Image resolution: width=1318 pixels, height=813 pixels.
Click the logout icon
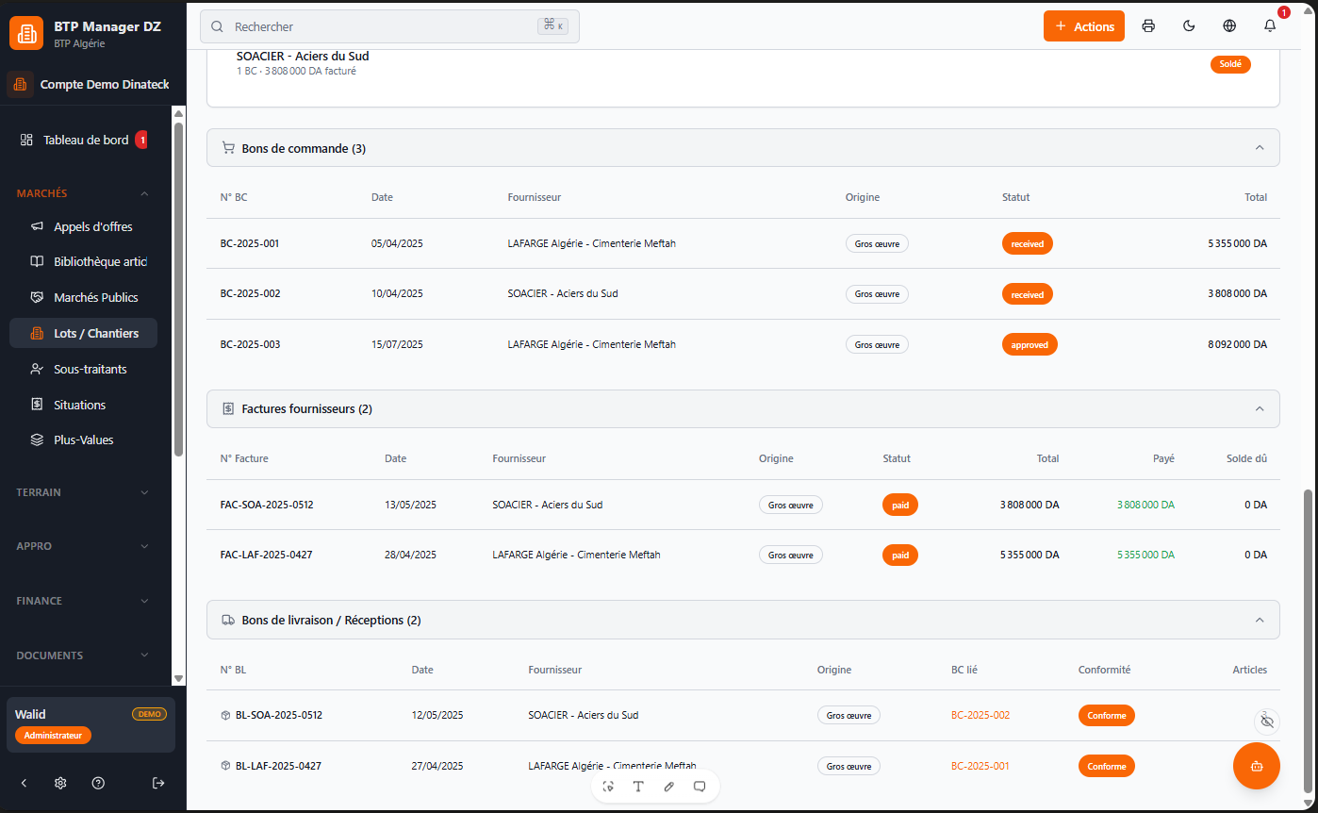coord(158,783)
